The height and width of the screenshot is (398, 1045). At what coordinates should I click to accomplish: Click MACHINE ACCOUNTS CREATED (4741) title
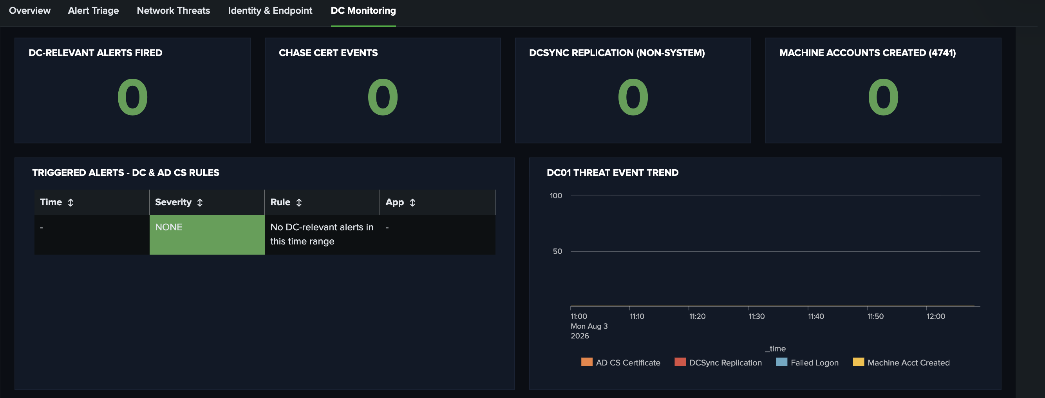[x=867, y=53]
